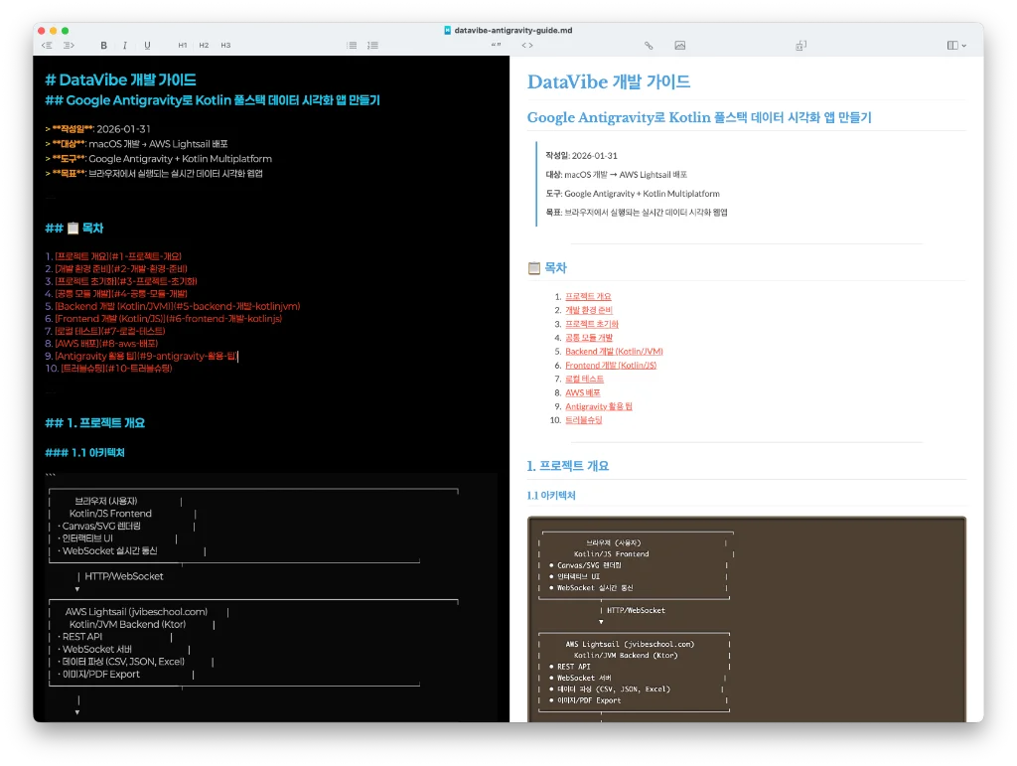Toggle italic formatting

click(x=125, y=46)
